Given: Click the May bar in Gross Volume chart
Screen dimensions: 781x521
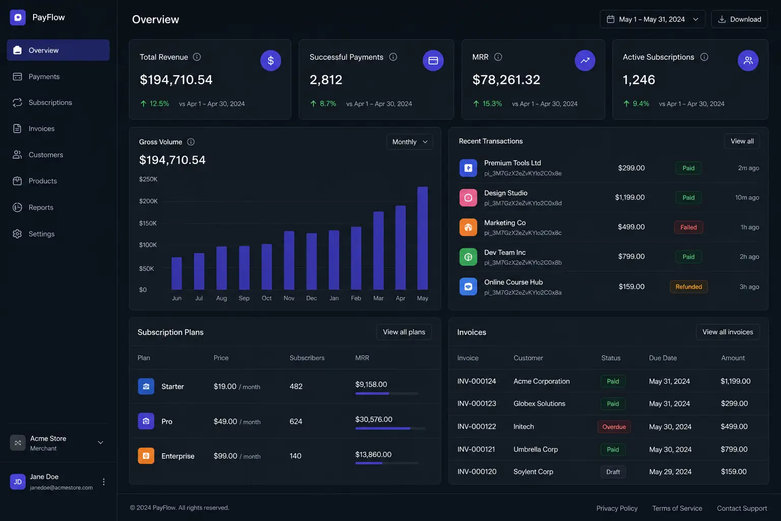Looking at the screenshot, I should [x=423, y=238].
